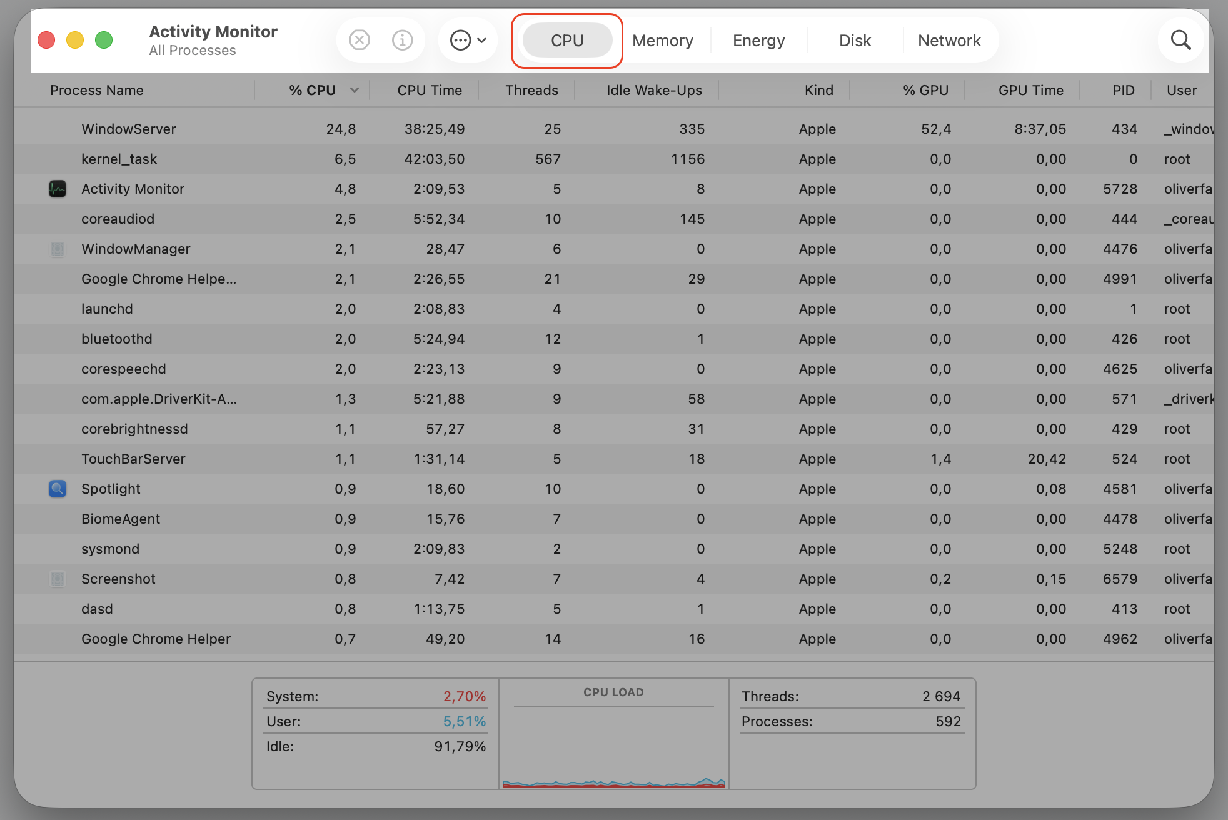Click the search magnifier icon
The height and width of the screenshot is (820, 1228).
tap(1180, 41)
